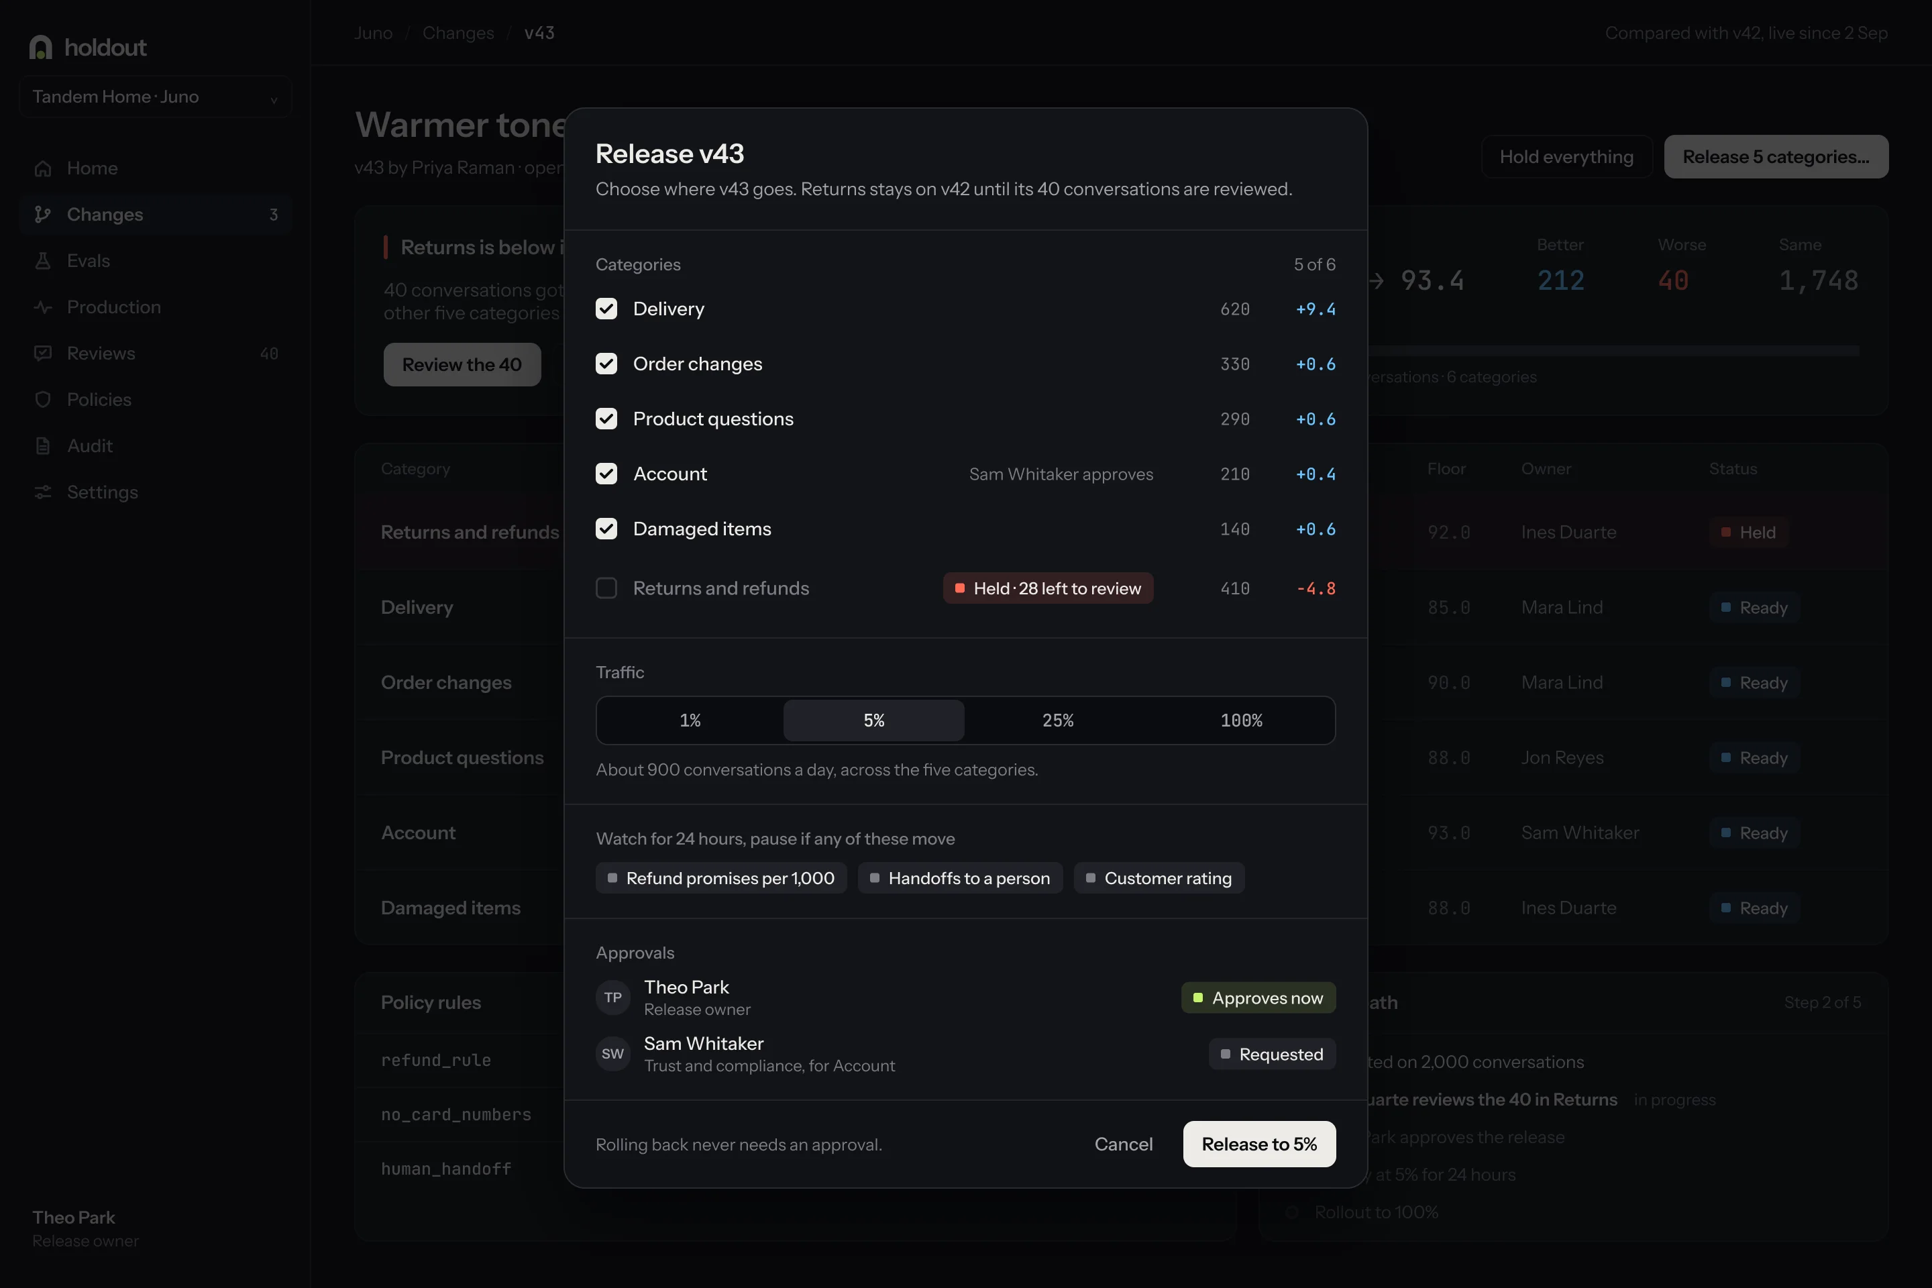Open Production in the sidebar
The image size is (1932, 1288).
pyautogui.click(x=155, y=307)
